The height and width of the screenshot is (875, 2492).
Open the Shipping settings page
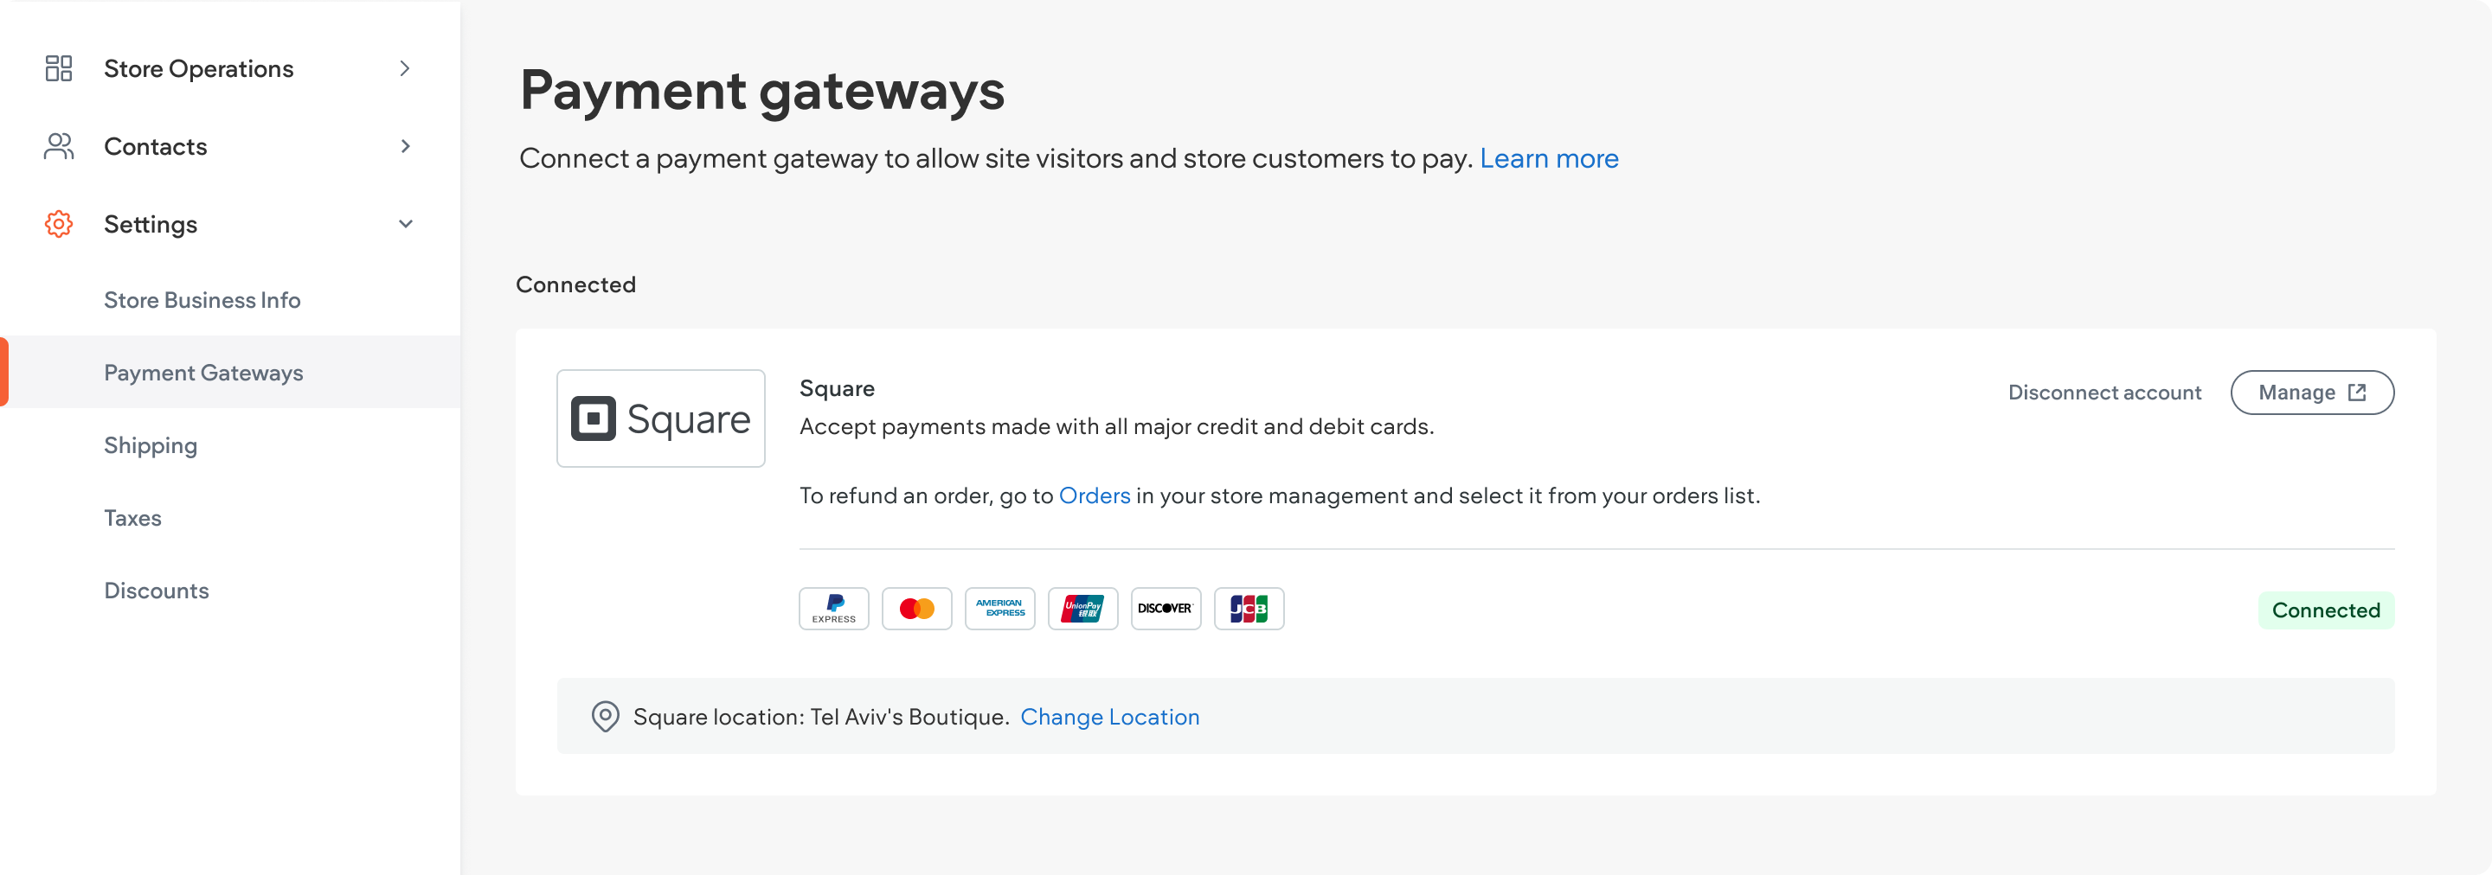click(x=150, y=444)
